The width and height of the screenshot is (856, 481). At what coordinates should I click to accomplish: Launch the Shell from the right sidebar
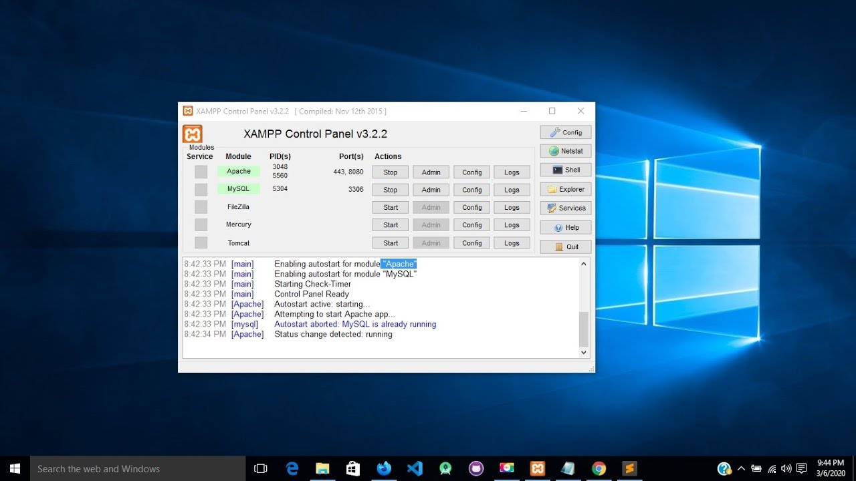pos(566,170)
